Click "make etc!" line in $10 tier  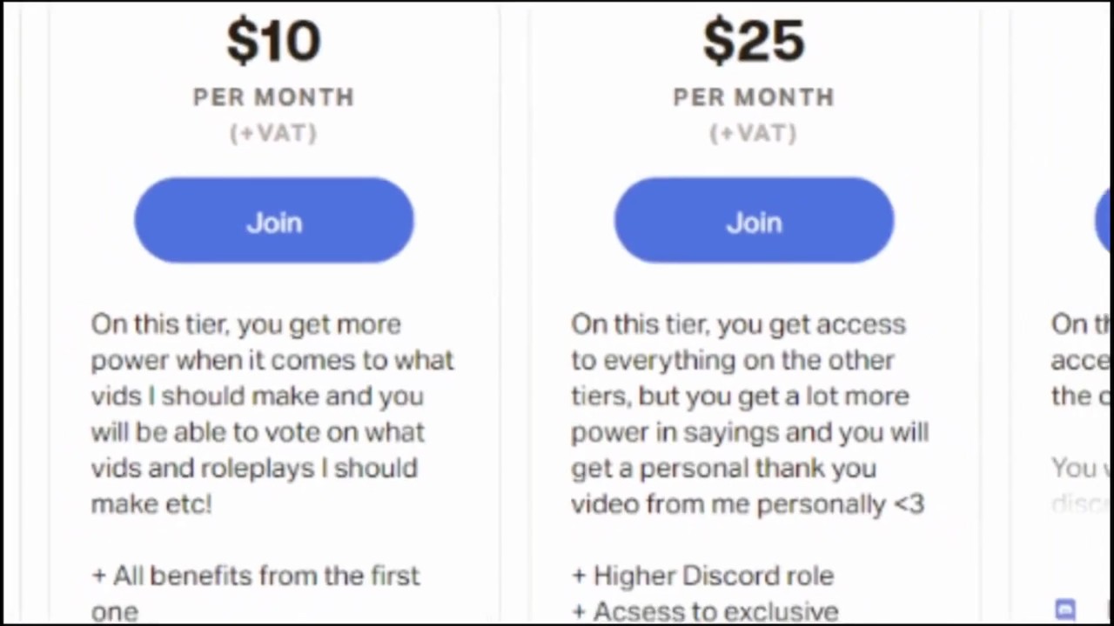pyautogui.click(x=151, y=503)
